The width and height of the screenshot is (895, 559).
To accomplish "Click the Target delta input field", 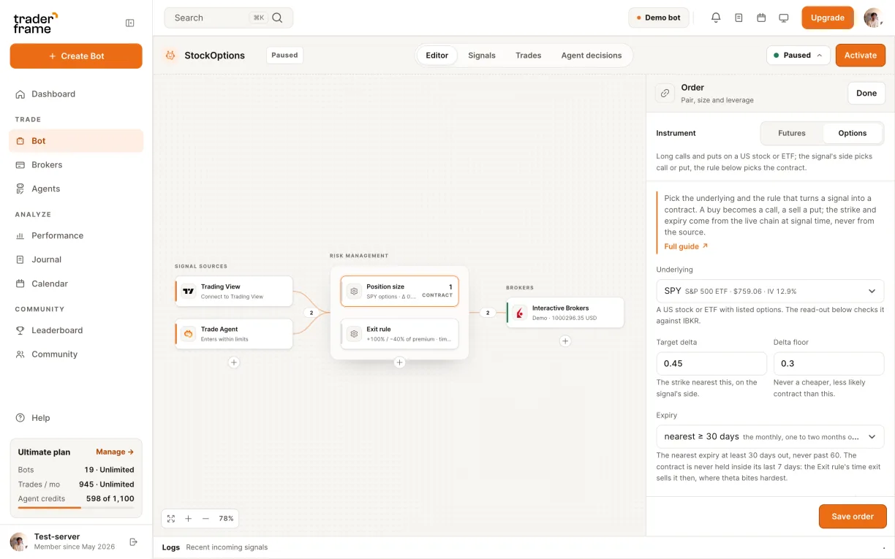I will pyautogui.click(x=711, y=363).
